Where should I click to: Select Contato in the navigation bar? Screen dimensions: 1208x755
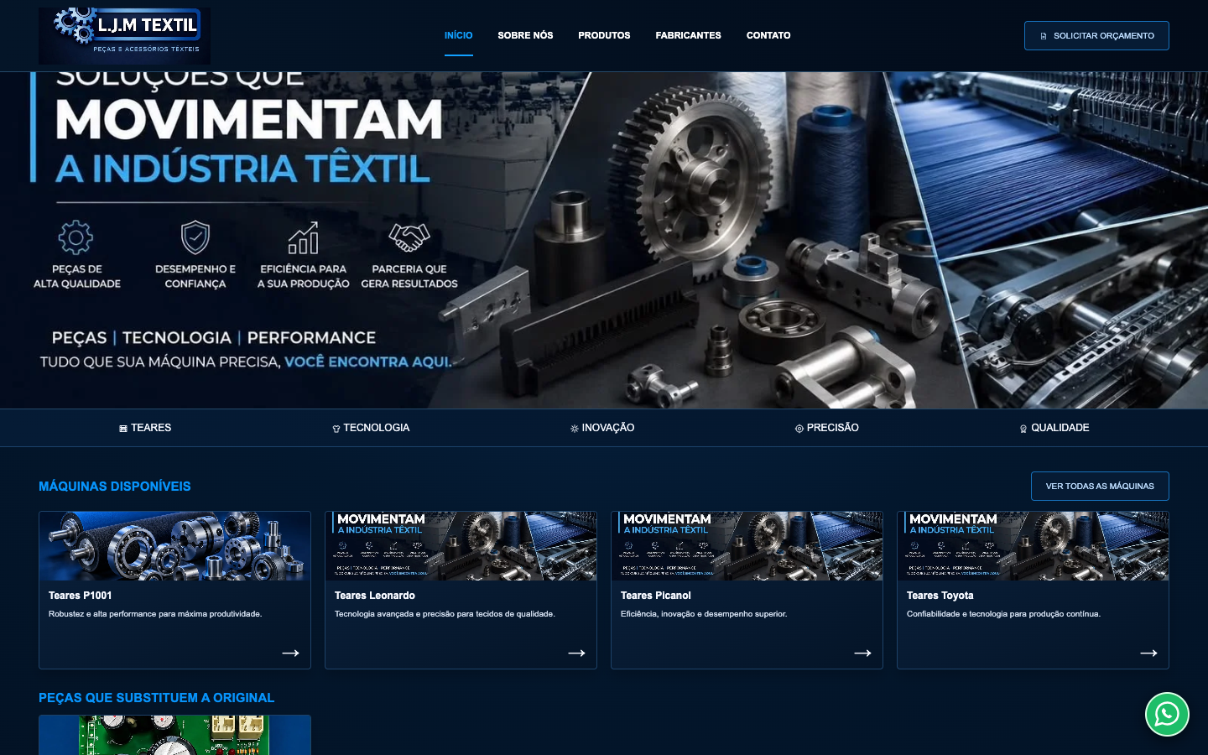(768, 35)
